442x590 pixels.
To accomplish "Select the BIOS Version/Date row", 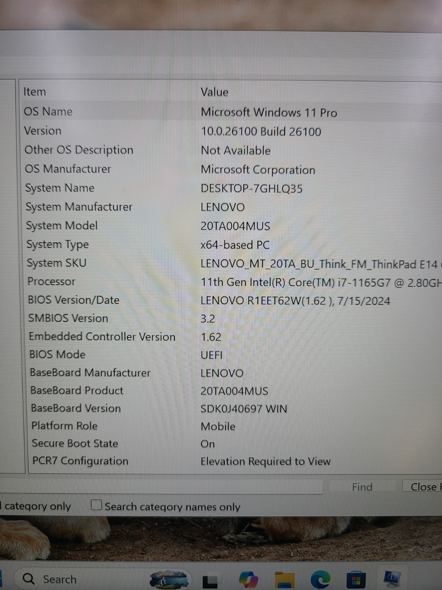I will pos(232,300).
